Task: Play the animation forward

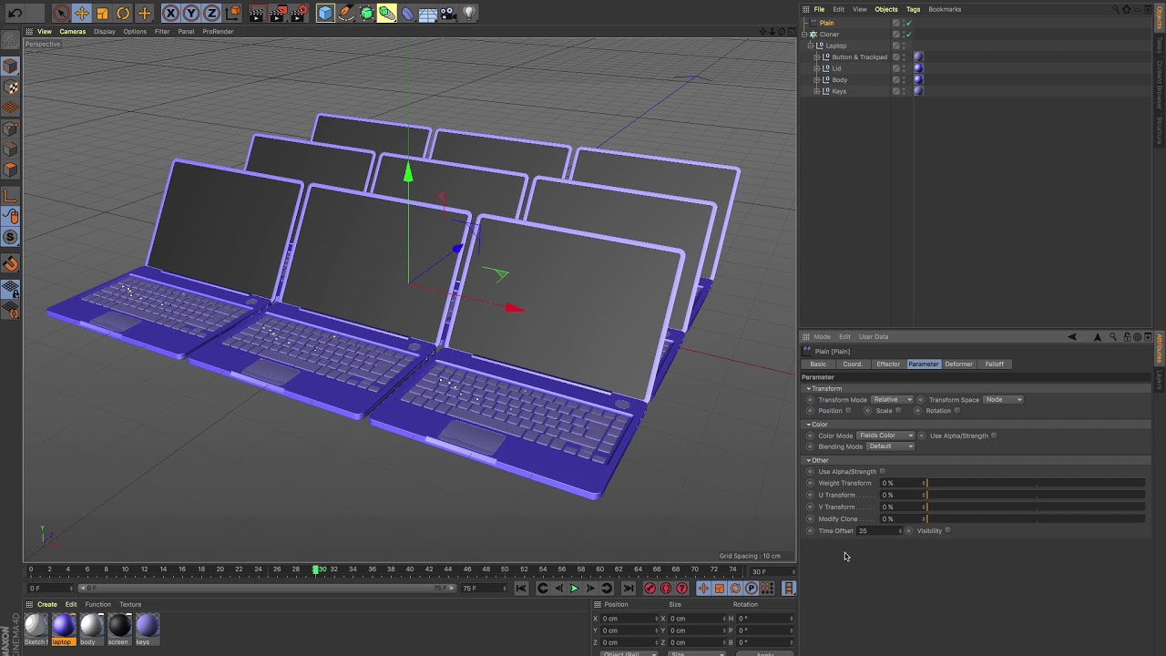Action: pyautogui.click(x=574, y=589)
